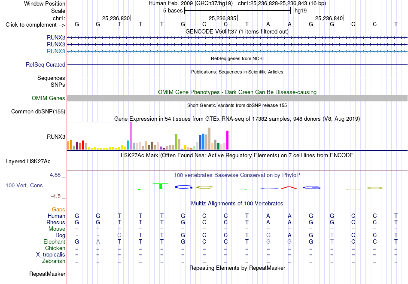
Task: Click the Scale label
Action: [58, 11]
